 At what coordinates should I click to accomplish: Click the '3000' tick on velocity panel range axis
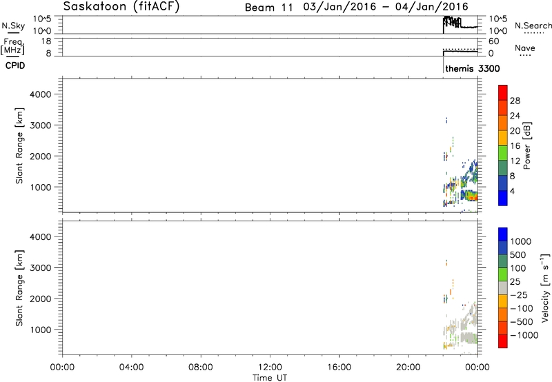point(41,268)
